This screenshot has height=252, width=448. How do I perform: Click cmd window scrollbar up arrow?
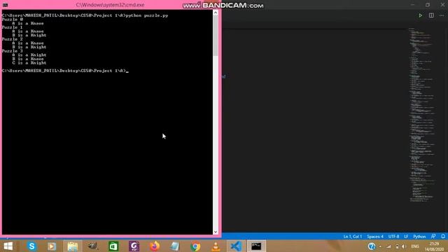[x=216, y=13]
